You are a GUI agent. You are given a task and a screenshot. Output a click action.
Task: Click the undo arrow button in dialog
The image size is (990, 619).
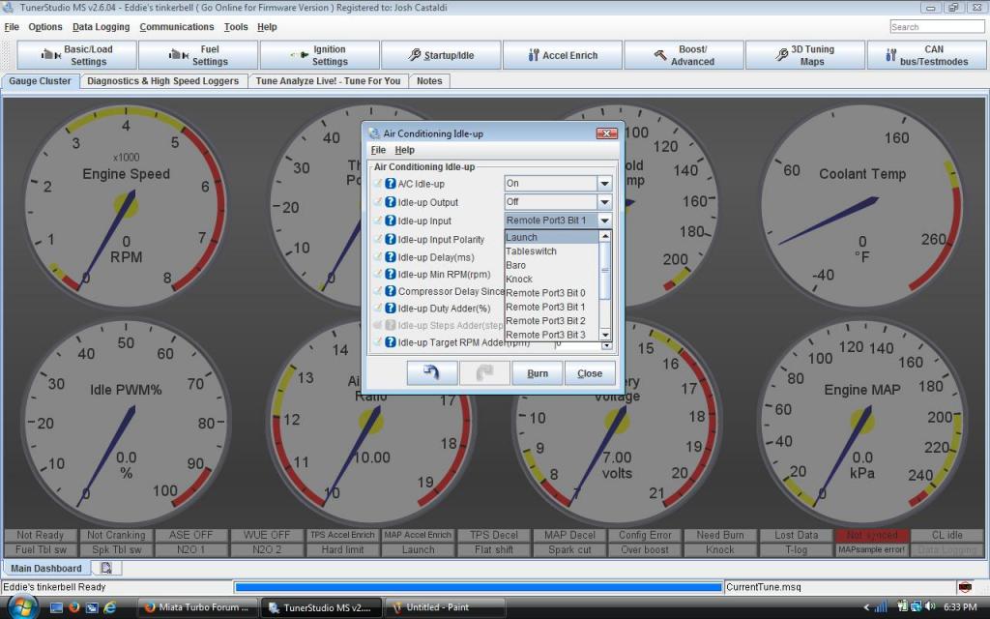click(432, 373)
